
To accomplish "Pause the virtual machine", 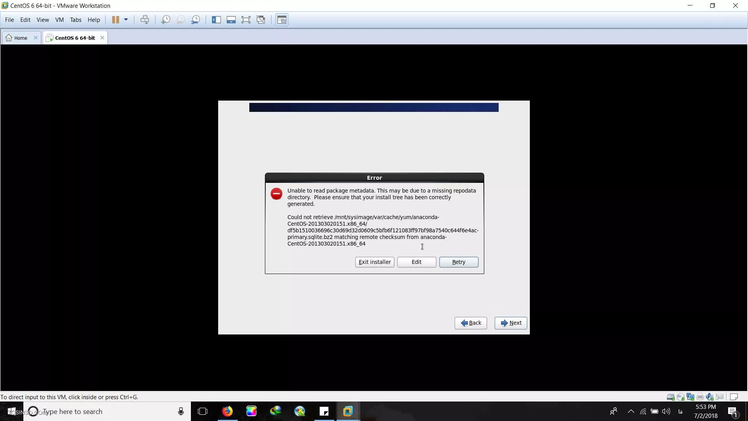I will [x=115, y=19].
